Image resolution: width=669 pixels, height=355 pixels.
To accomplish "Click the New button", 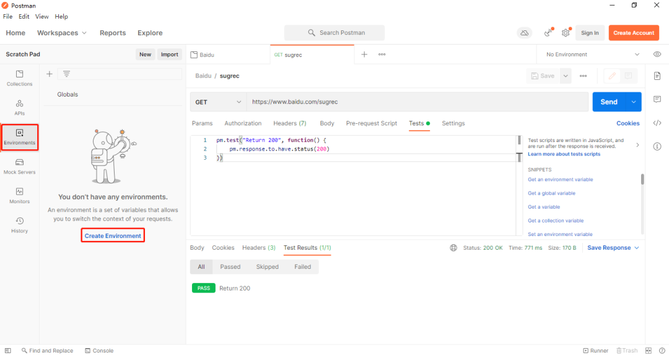I will point(145,54).
